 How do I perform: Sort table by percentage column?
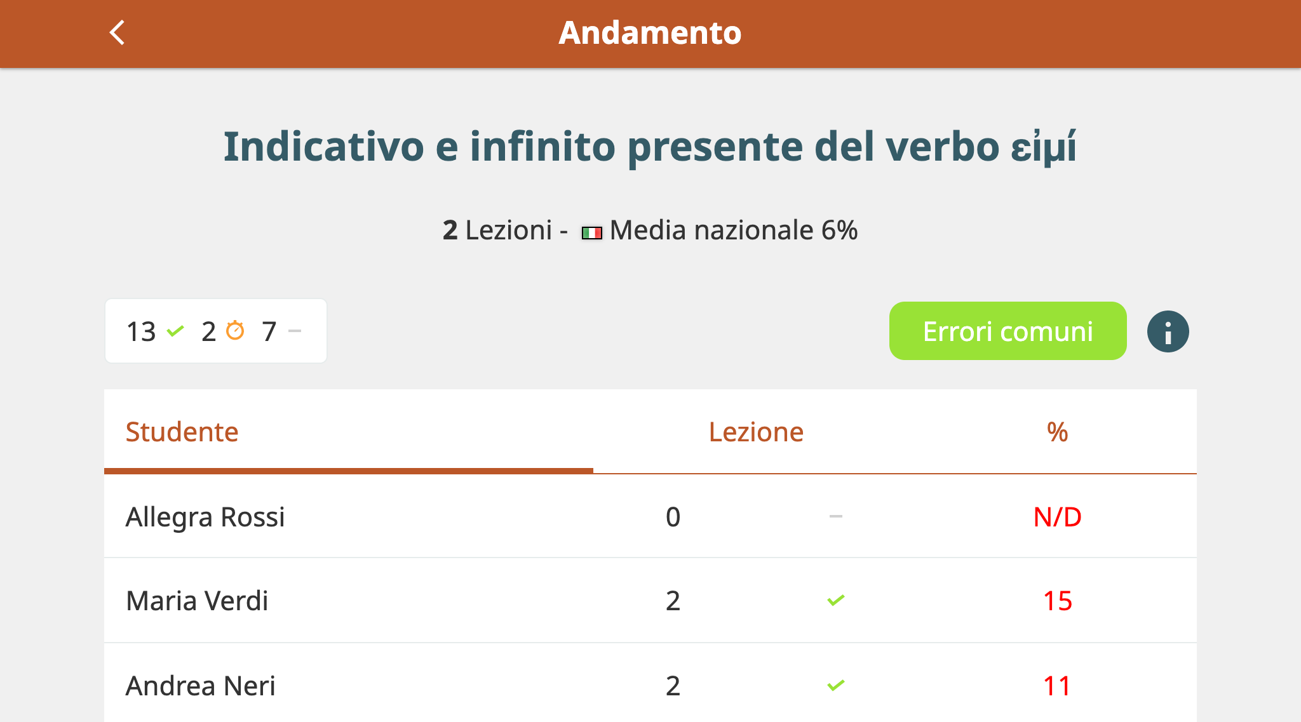click(1057, 432)
